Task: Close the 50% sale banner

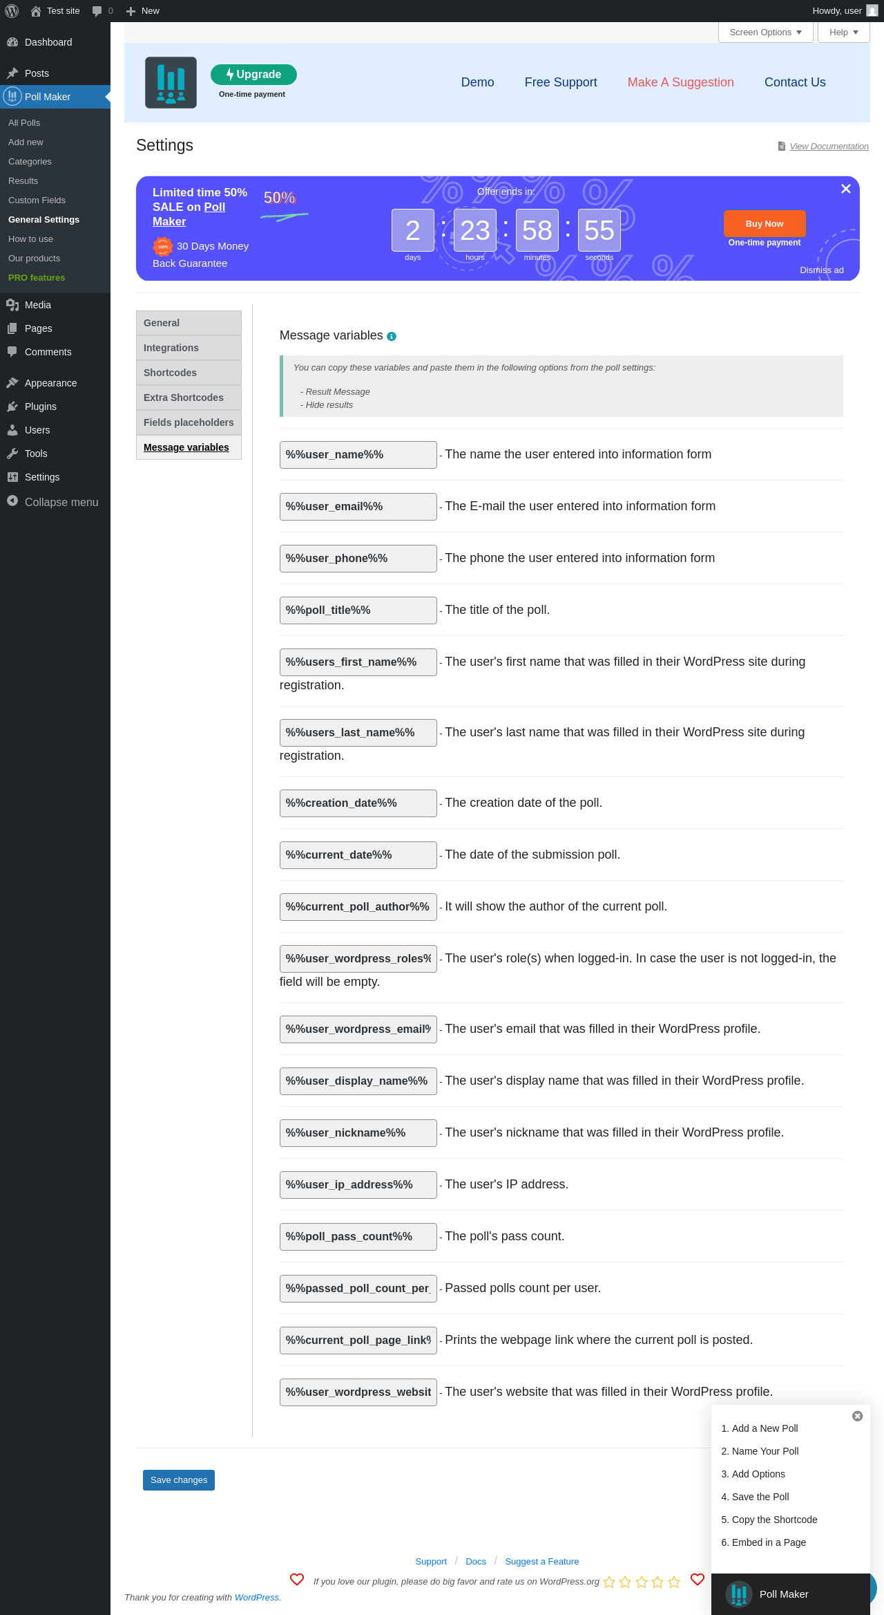Action: point(845,189)
